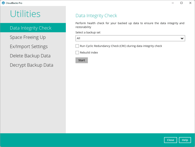This screenshot has height=147, width=195.
Task: Enable Cyclic Redundancy Check during integrity check
Action: (77, 46)
